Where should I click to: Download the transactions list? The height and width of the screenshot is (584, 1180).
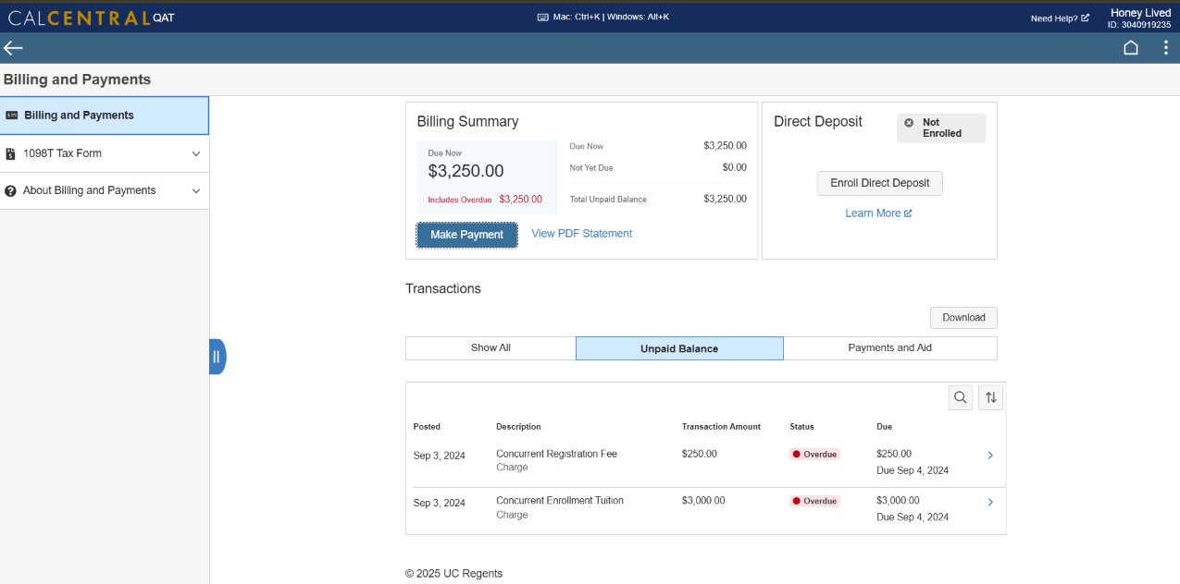[963, 317]
